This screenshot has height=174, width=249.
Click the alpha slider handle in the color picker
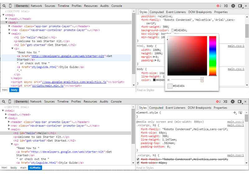tap(202, 80)
